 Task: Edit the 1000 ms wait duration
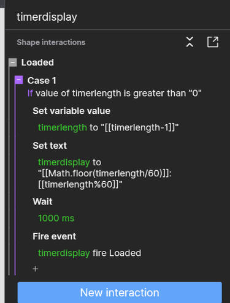click(x=56, y=218)
